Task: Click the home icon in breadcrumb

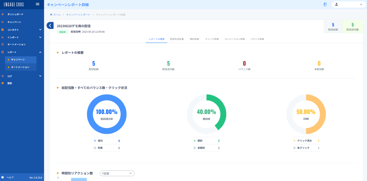Action: pos(51,14)
